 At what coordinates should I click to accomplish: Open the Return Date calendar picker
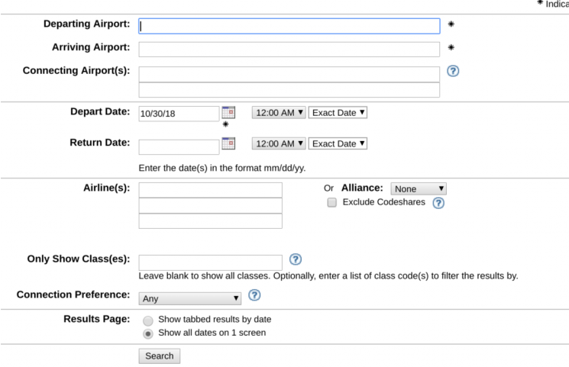228,143
